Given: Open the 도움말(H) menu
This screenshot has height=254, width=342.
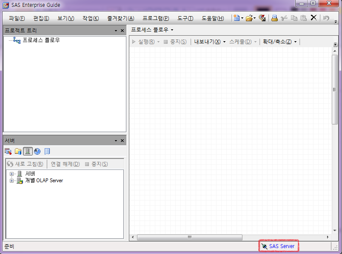Looking at the screenshot, I should click(213, 18).
